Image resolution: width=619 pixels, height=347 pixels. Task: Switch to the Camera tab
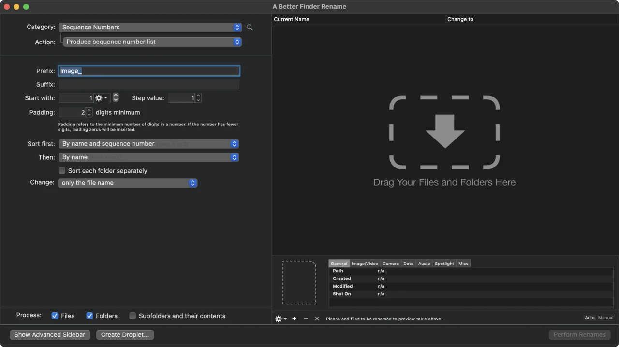(x=391, y=264)
